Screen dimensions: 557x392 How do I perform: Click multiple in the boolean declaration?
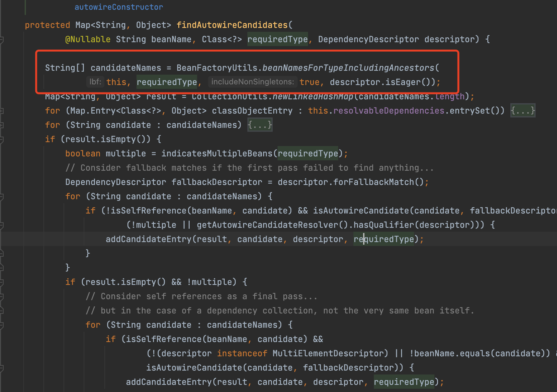(126, 153)
